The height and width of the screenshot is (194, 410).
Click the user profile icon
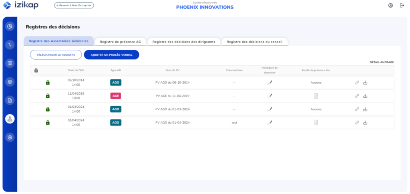click(x=390, y=5)
